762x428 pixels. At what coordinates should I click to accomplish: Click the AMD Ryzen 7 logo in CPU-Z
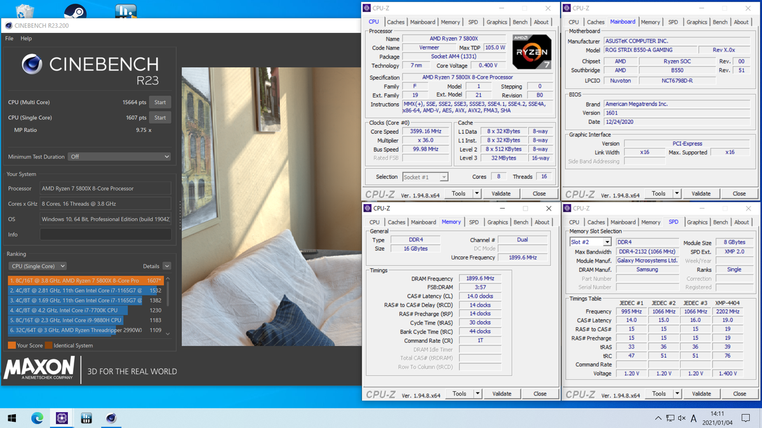pyautogui.click(x=531, y=51)
